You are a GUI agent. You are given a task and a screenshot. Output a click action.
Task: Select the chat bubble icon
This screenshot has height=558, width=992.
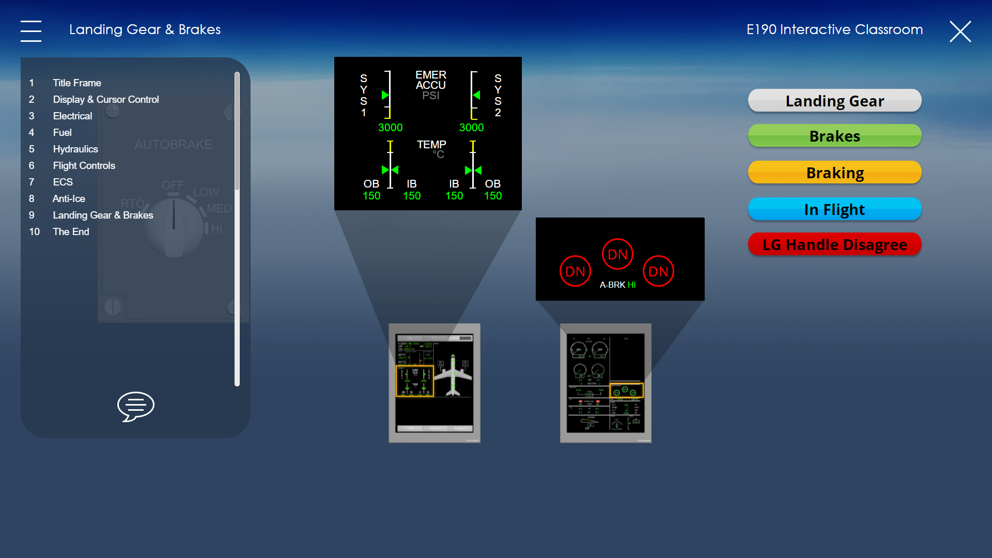135,406
